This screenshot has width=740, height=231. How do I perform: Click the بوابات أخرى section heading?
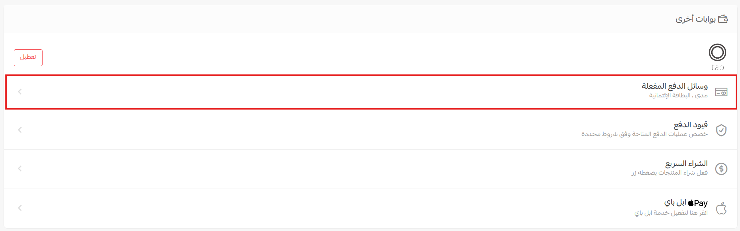point(695,19)
